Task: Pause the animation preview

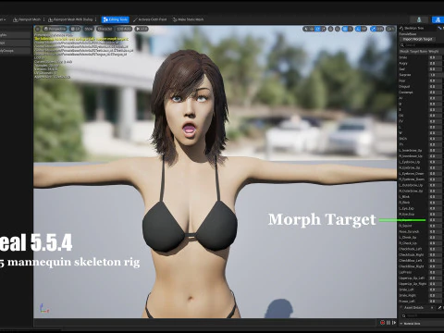Action: (x=388, y=323)
